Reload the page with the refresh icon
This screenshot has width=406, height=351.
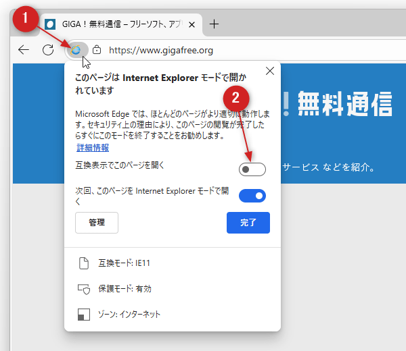[48, 50]
